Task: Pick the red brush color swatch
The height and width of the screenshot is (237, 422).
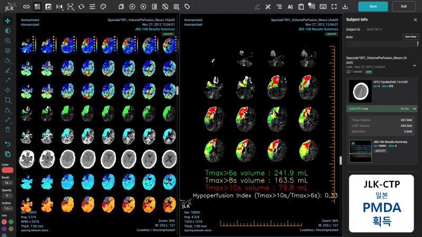Action: [x=7, y=171]
